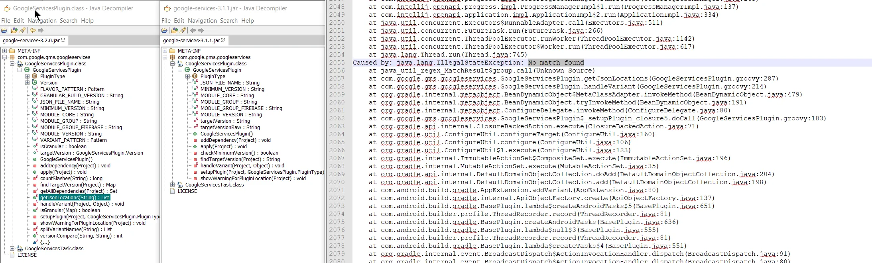This screenshot has width=872, height=263.
Task: Click class icon beside Version in 3.2.0 tree
Action: tap(35, 82)
